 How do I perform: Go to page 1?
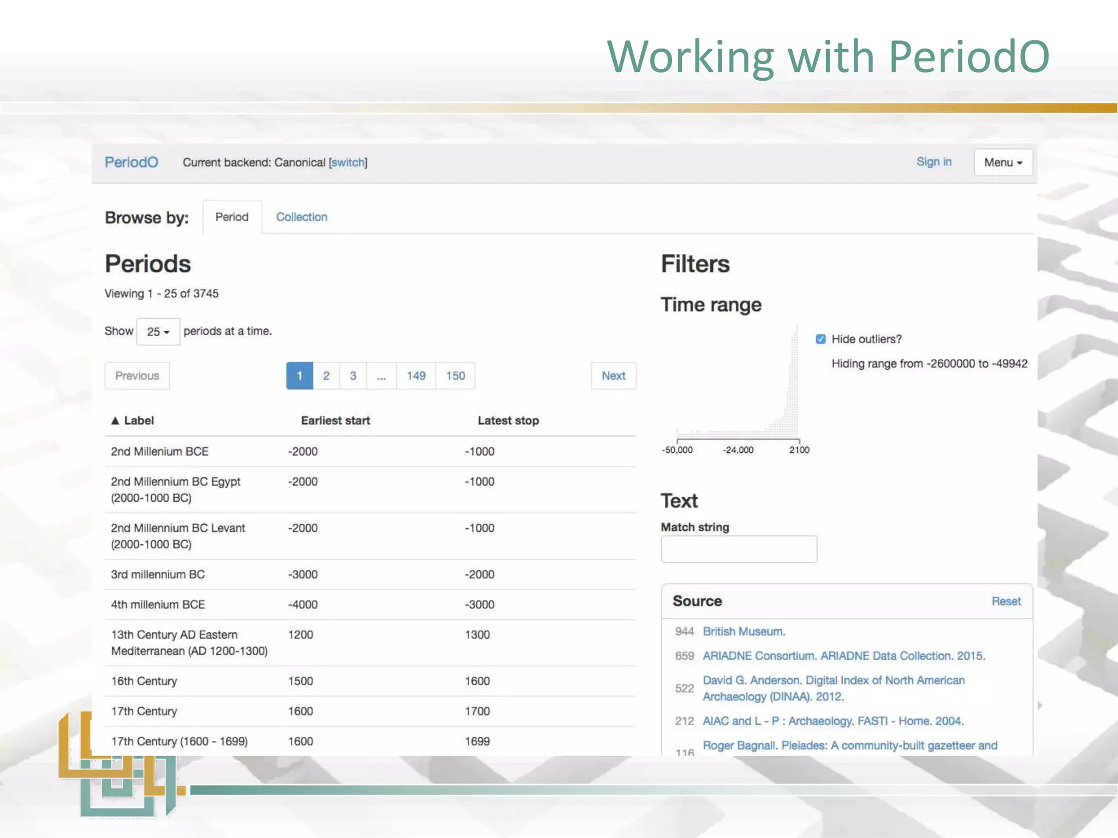click(299, 375)
